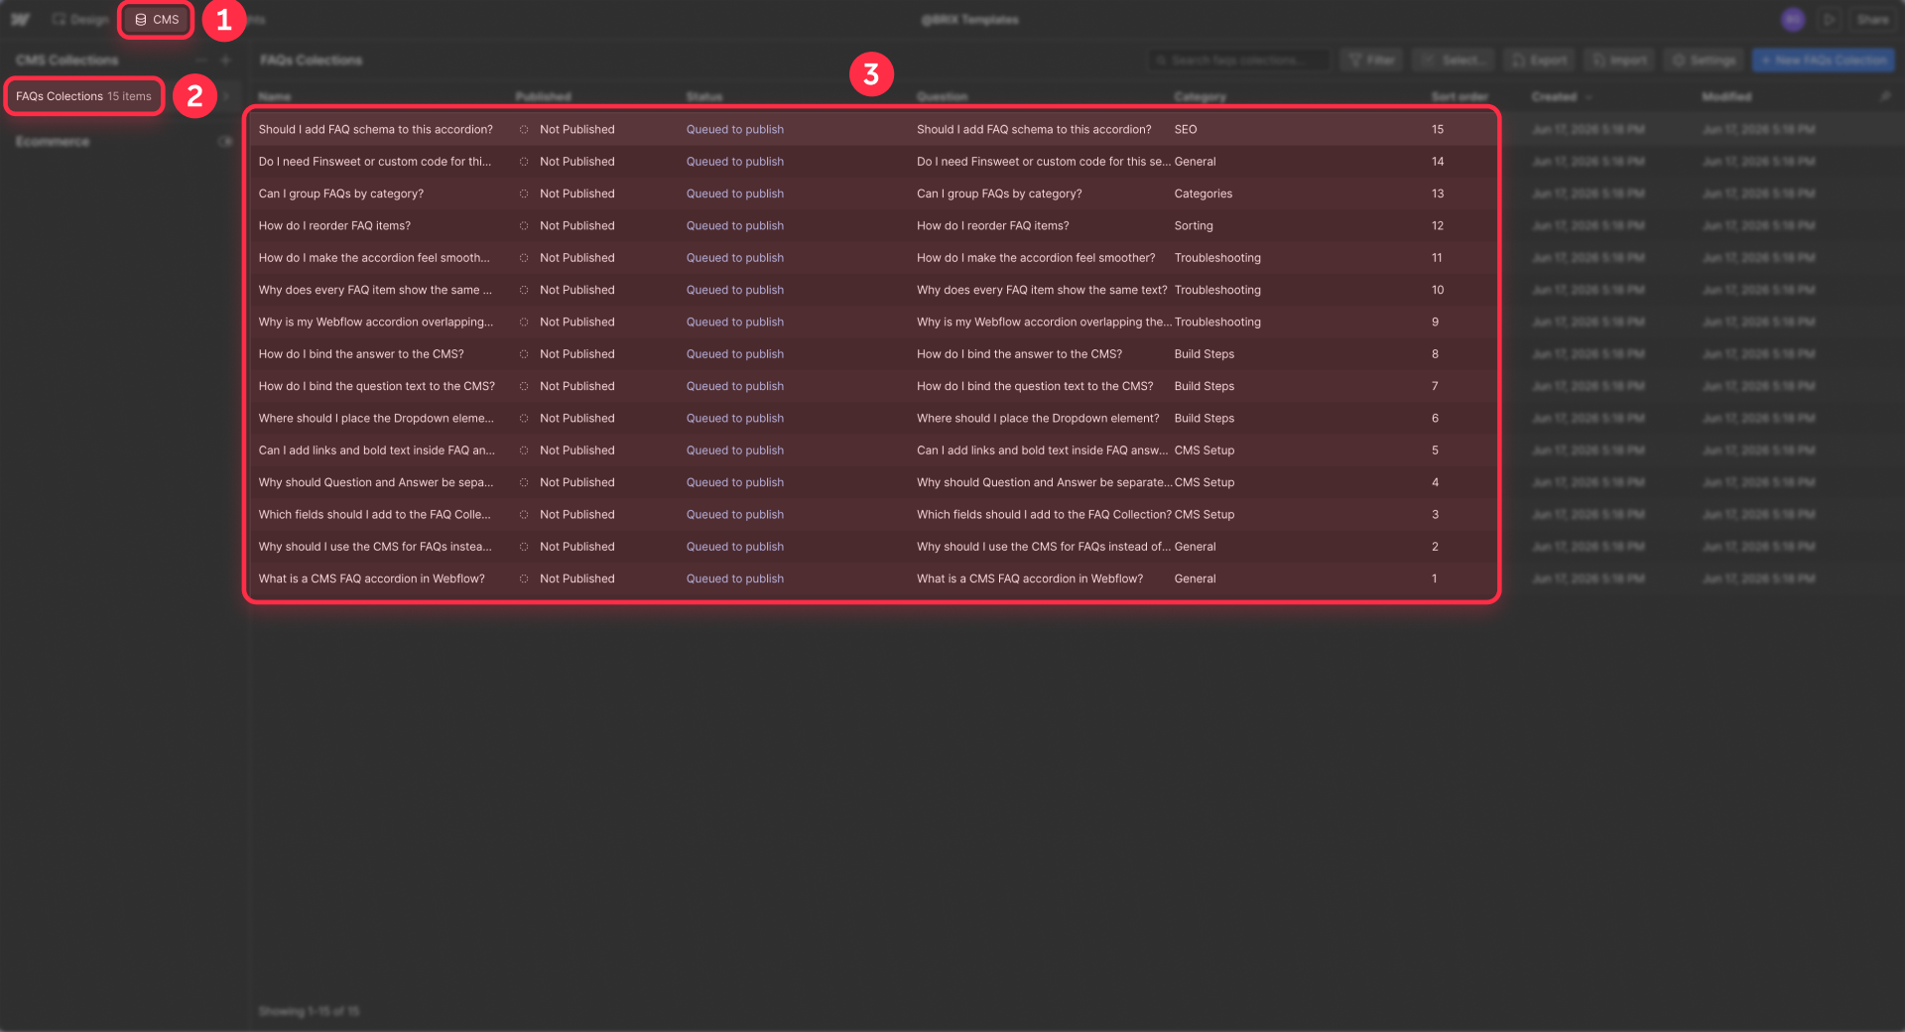Image resolution: width=1905 pixels, height=1032 pixels.
Task: Switch to the CMS tab
Action: 157,20
